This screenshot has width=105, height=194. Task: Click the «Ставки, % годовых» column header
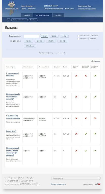pos(28,67)
